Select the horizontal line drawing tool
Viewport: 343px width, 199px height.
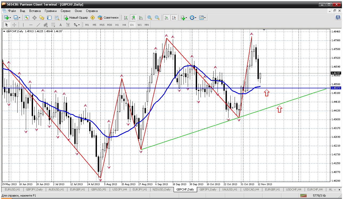pos(31,25)
